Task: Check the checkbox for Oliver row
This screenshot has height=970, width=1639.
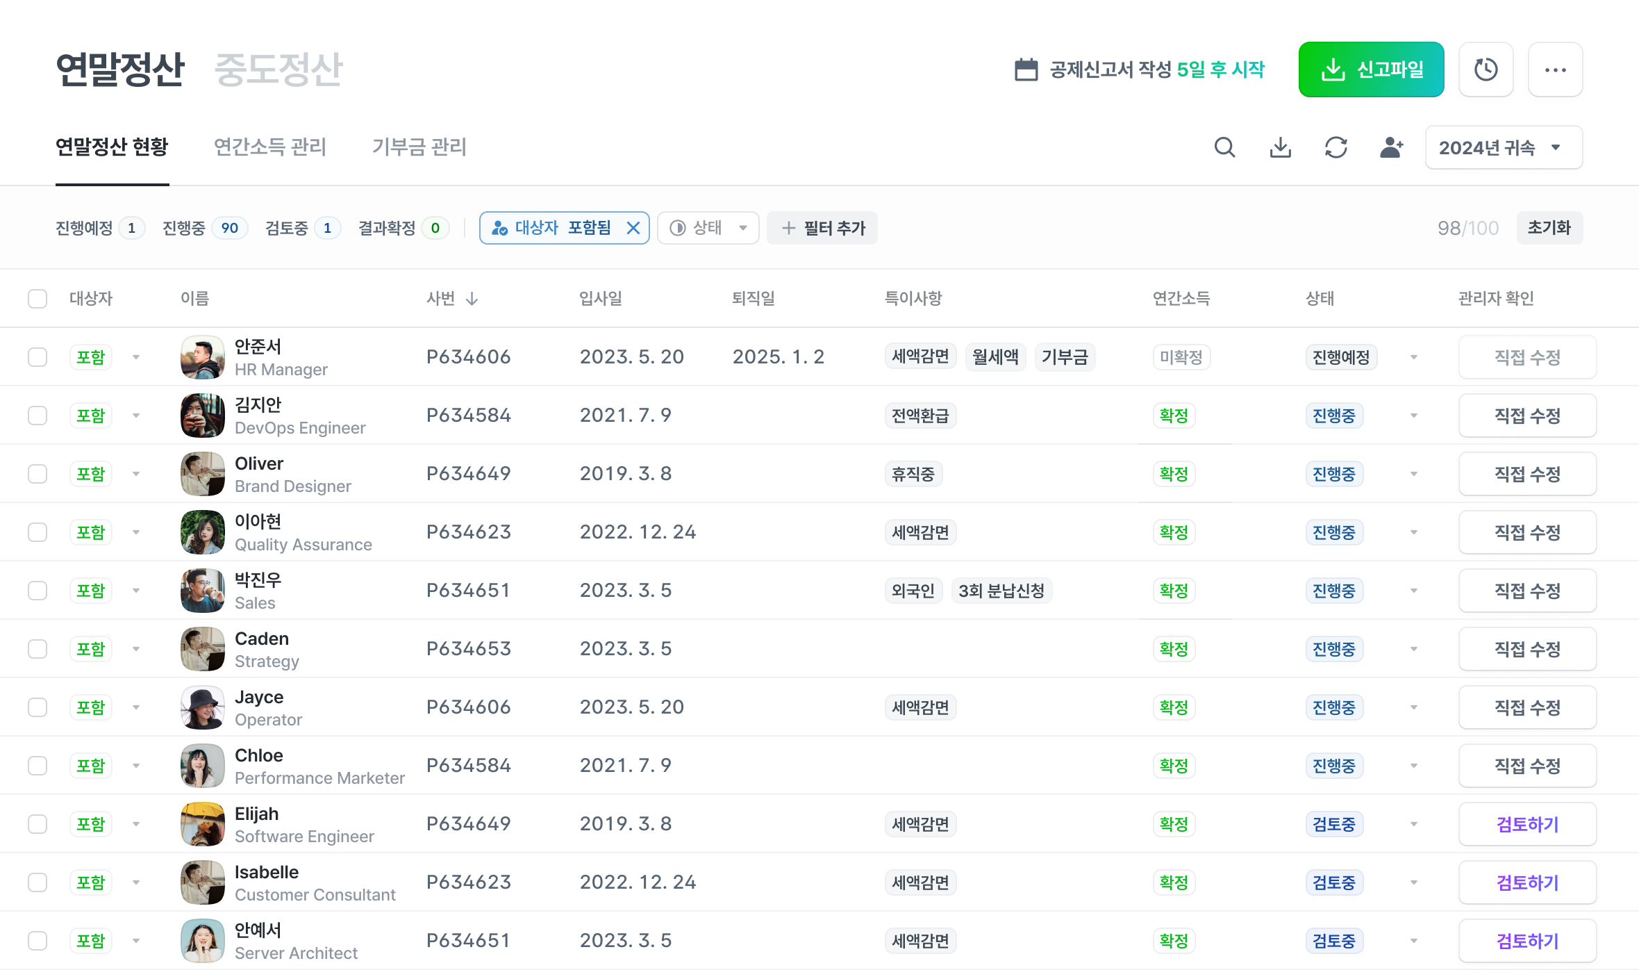Action: click(x=38, y=474)
